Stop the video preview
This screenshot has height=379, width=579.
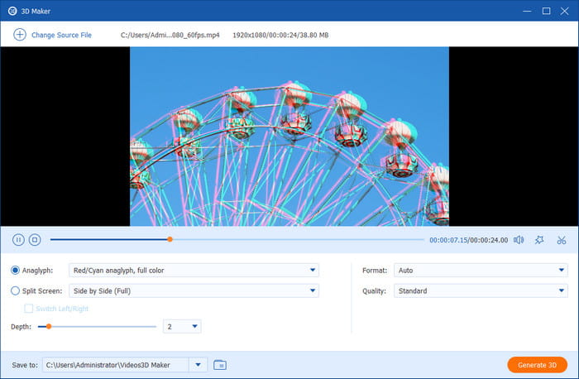[x=35, y=240]
